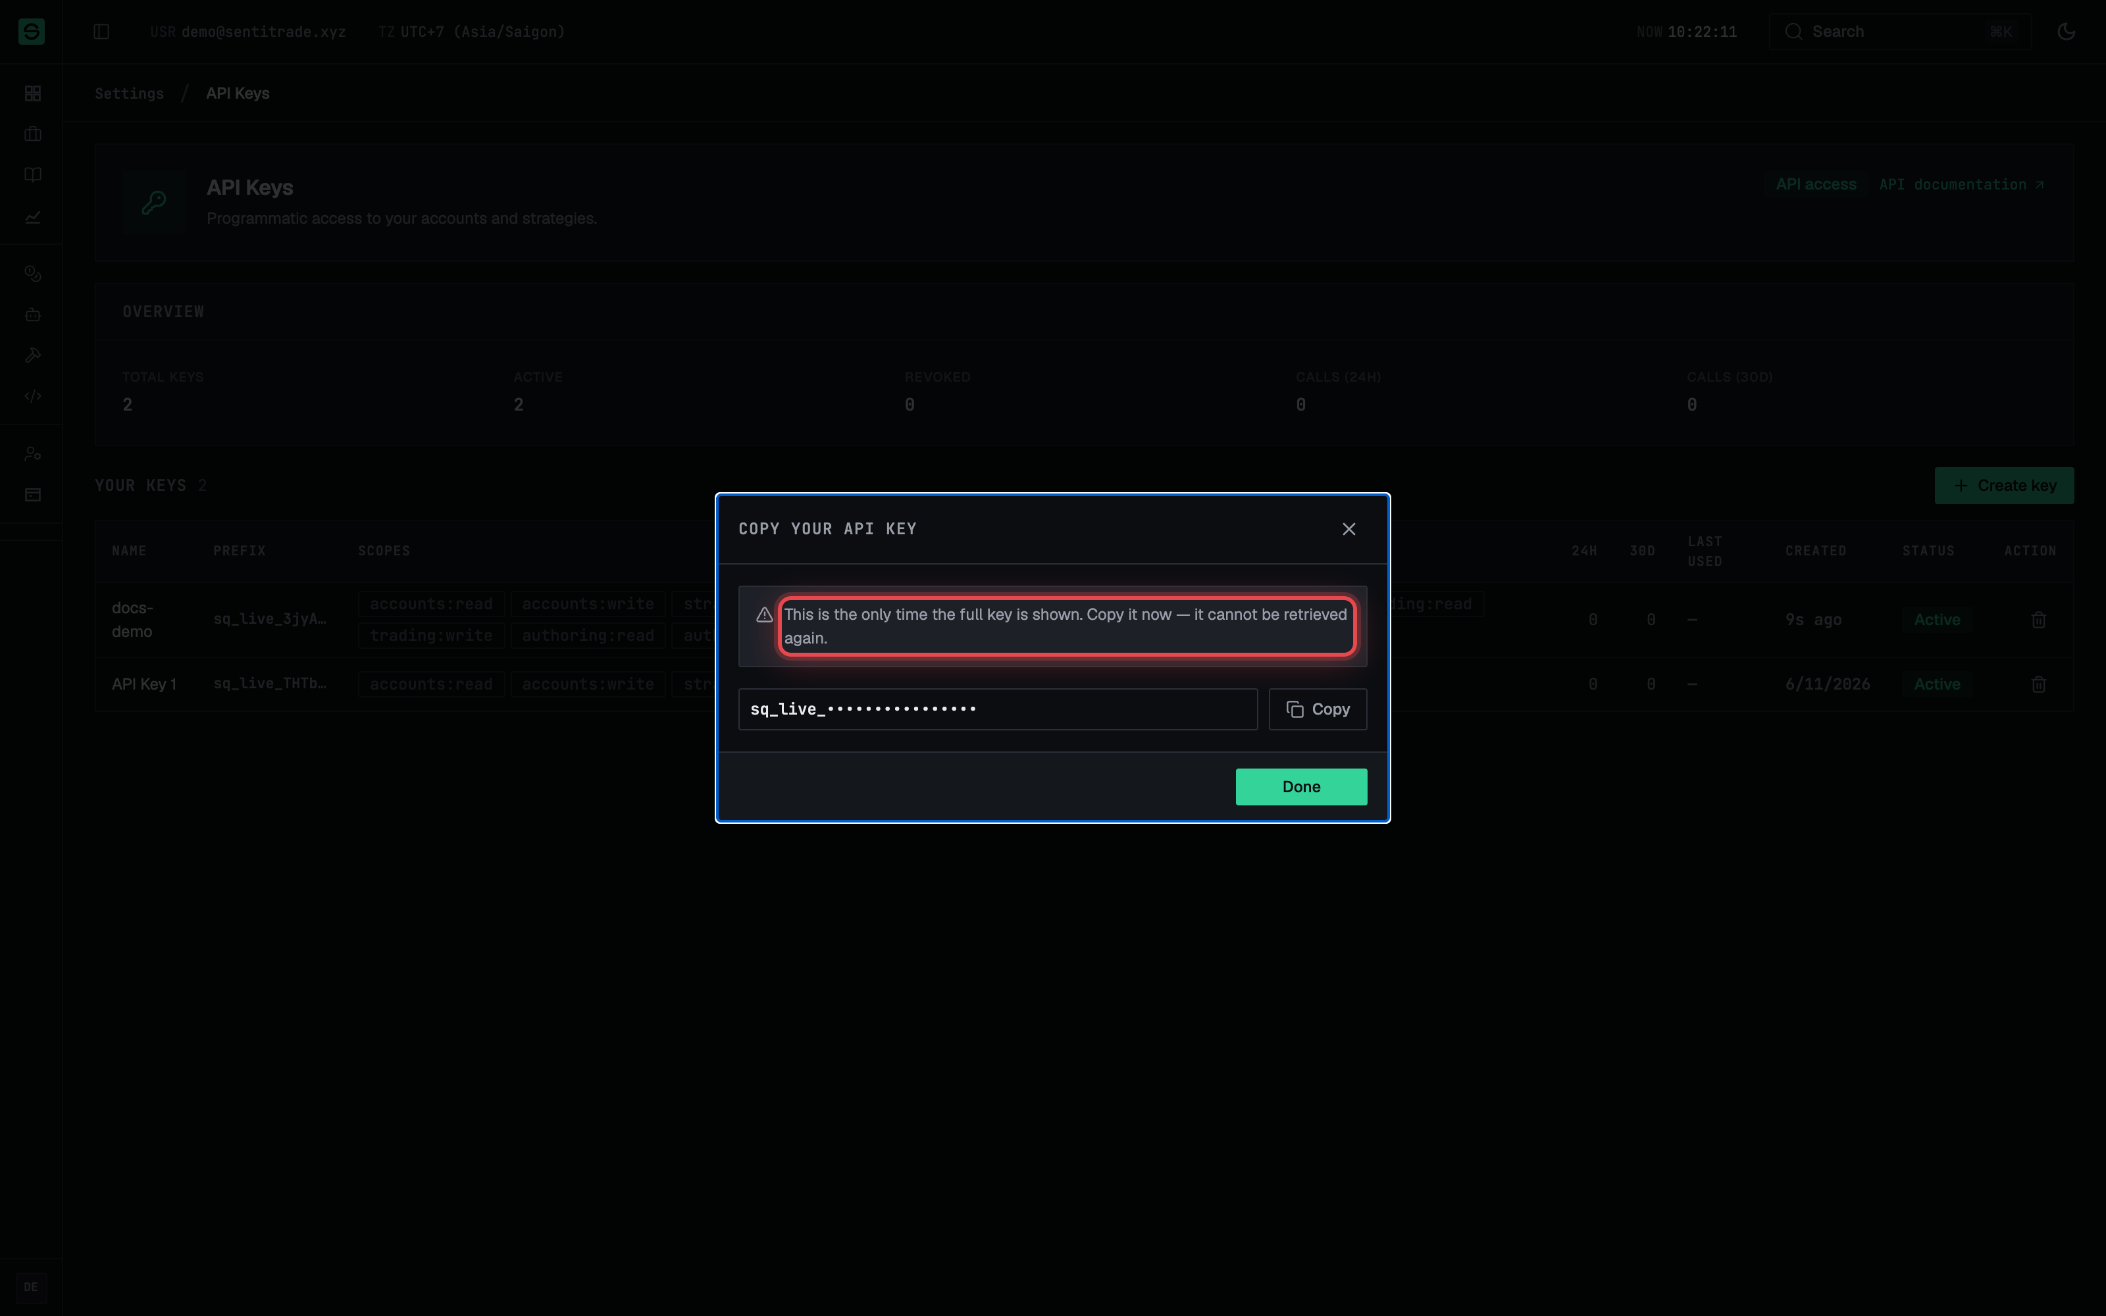Click accounts:write scope tag in API Key 1 row
The image size is (2106, 1316).
(588, 684)
